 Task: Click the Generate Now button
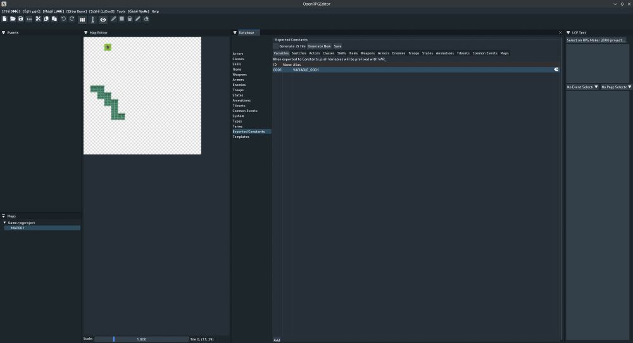pos(319,46)
